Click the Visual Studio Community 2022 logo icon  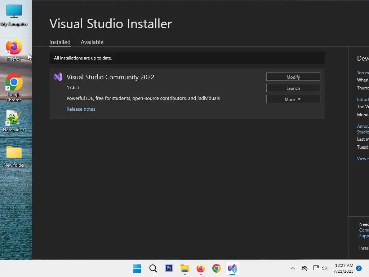(x=58, y=77)
